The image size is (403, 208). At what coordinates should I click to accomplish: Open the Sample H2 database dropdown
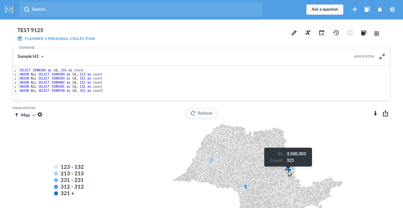[30, 56]
